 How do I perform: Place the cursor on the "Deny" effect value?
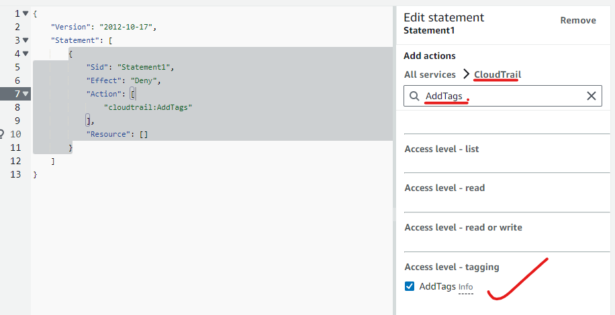pos(146,80)
